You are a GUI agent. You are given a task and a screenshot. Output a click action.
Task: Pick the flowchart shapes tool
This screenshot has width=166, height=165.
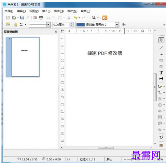coord(160,117)
